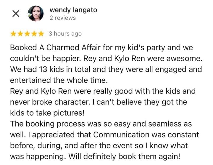Click the "3 hours ago" timestamp
The image size is (213, 165).
click(65, 34)
